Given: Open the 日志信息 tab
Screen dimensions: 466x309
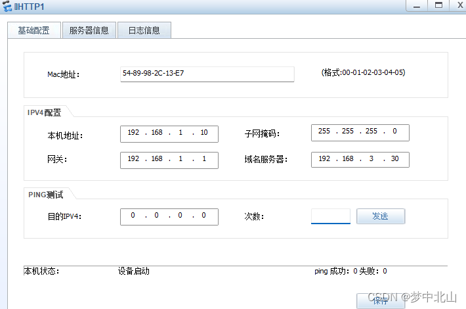Looking at the screenshot, I should click(x=144, y=30).
